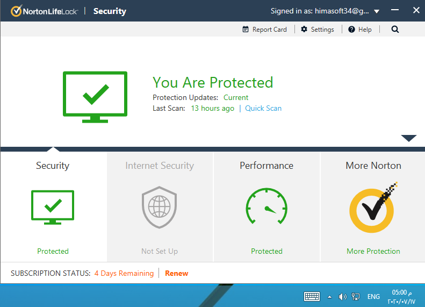425x307 pixels.
Task: Click the More Norton checkmark logo
Action: pyautogui.click(x=373, y=208)
